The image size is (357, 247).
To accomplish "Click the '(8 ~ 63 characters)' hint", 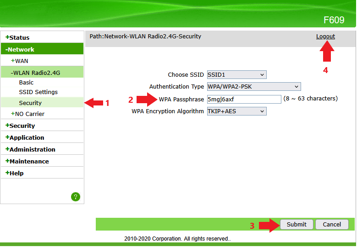I will (x=310, y=99).
